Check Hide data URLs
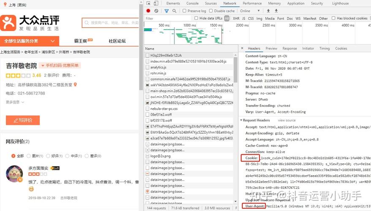This screenshot has height=211, width=371. point(196,18)
